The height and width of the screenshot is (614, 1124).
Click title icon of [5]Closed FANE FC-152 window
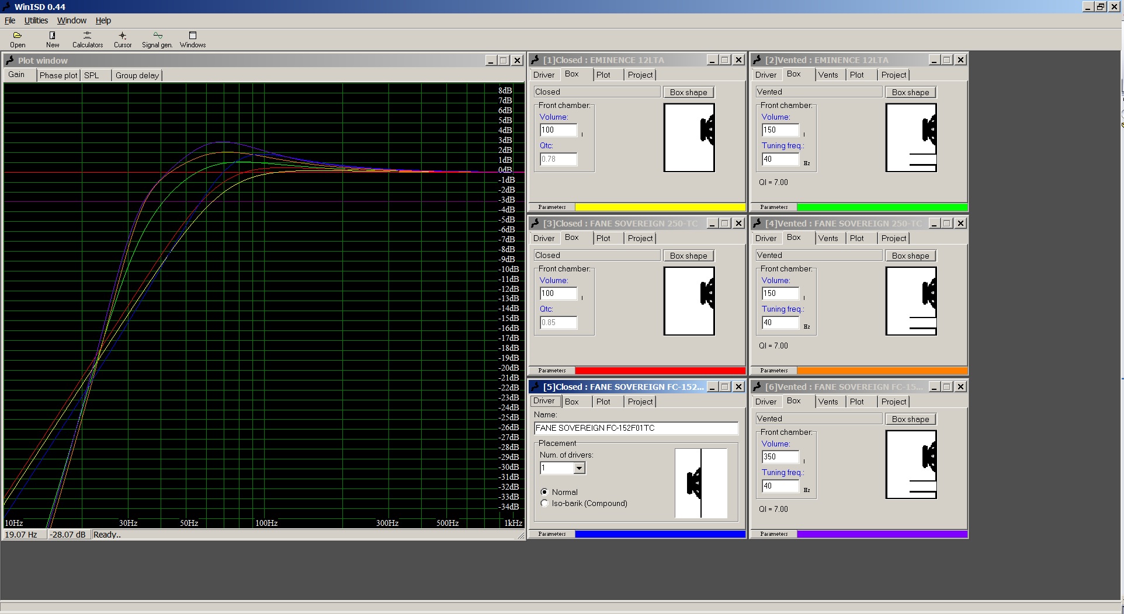tap(535, 386)
